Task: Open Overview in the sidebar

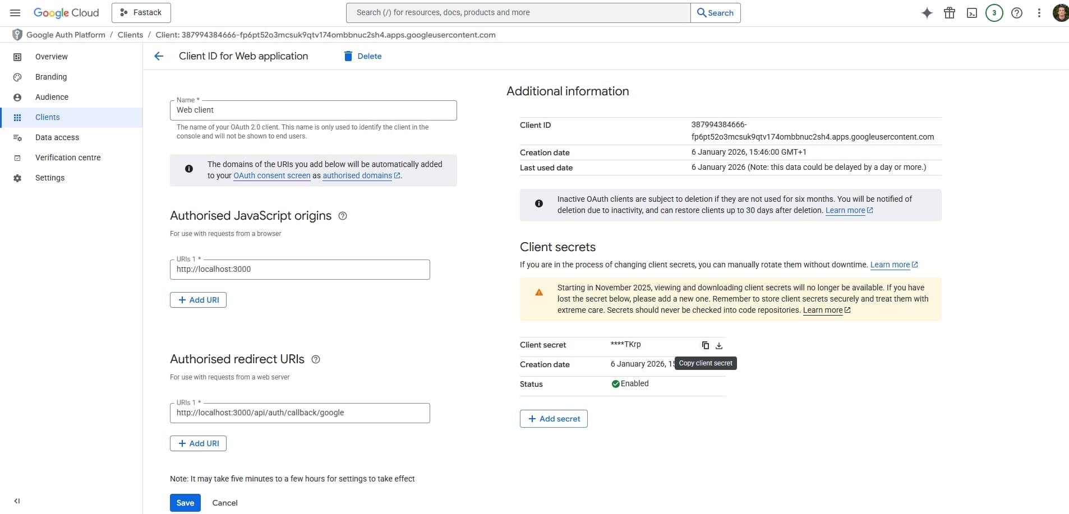Action: tap(71, 57)
